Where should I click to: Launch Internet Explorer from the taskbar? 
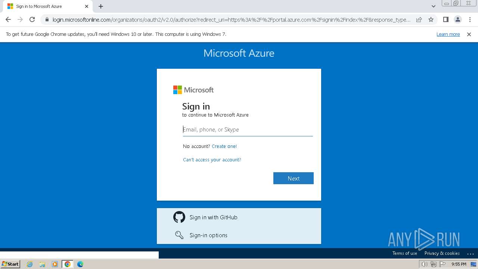click(30, 264)
